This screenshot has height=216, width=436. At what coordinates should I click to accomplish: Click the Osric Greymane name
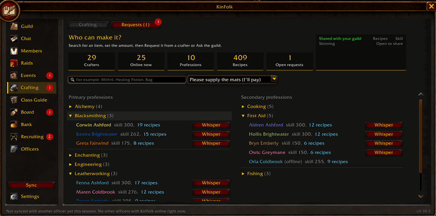pos(267,153)
